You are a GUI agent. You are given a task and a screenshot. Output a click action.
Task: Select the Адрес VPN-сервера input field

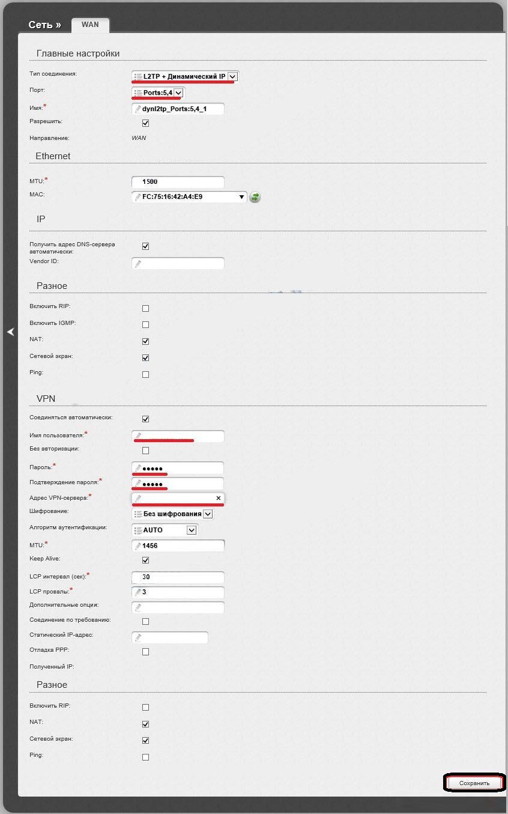coord(178,498)
